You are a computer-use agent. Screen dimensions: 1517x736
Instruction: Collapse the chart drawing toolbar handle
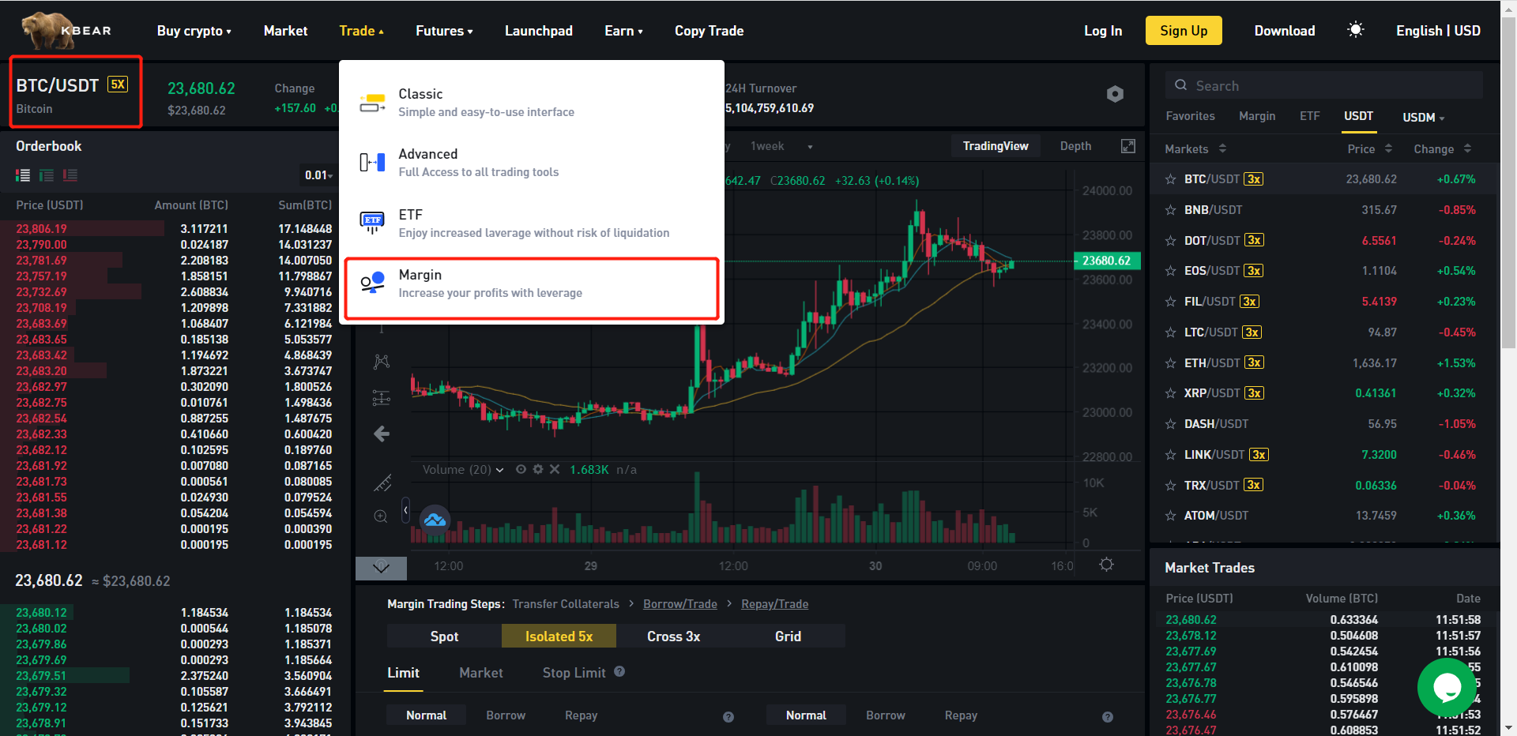tap(405, 511)
